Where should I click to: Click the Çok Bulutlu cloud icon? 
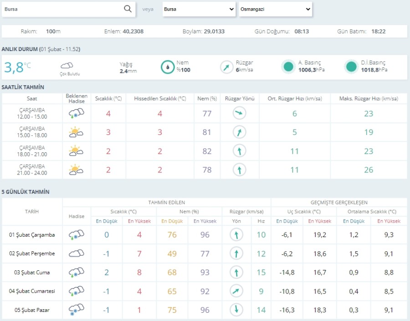(x=67, y=66)
